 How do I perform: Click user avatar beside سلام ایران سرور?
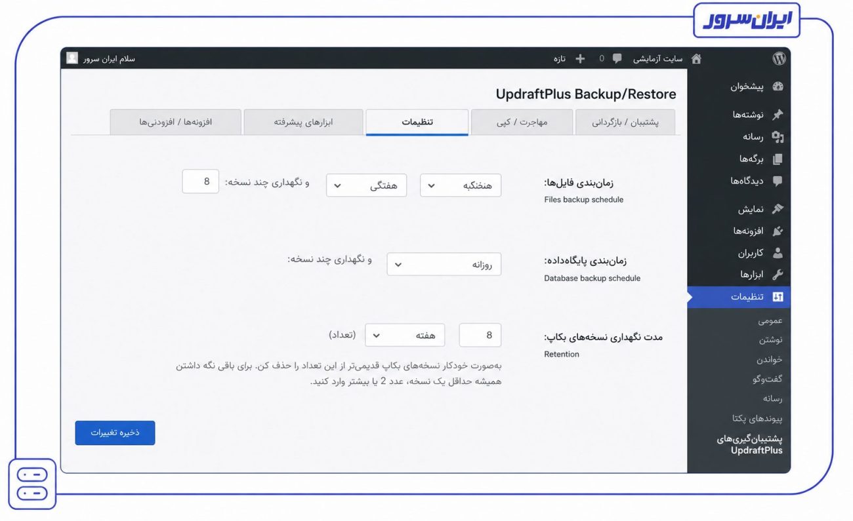point(72,58)
